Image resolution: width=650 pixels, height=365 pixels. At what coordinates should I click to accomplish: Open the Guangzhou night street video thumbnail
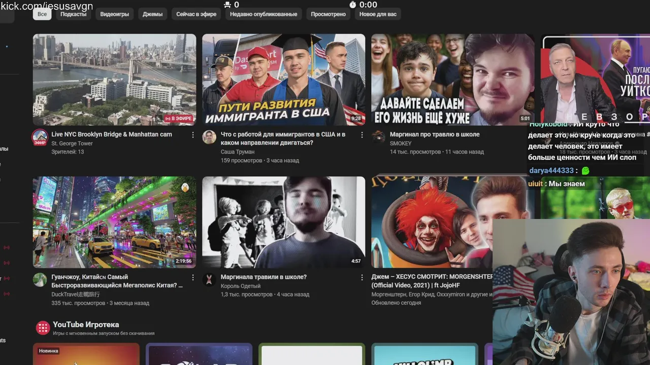pos(114,222)
